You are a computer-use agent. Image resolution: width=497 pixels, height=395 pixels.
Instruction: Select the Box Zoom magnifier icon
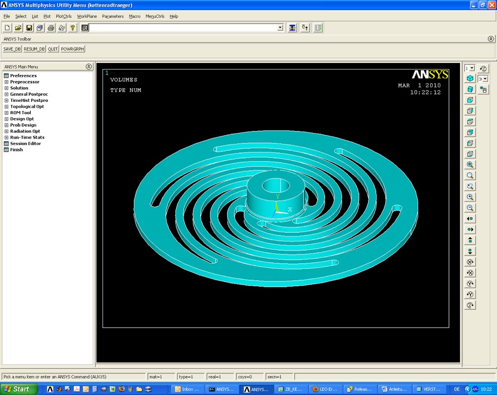click(470, 175)
